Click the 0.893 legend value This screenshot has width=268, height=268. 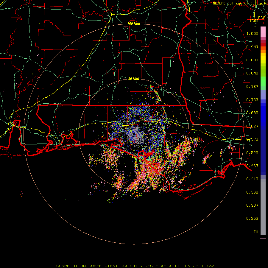tap(252, 60)
